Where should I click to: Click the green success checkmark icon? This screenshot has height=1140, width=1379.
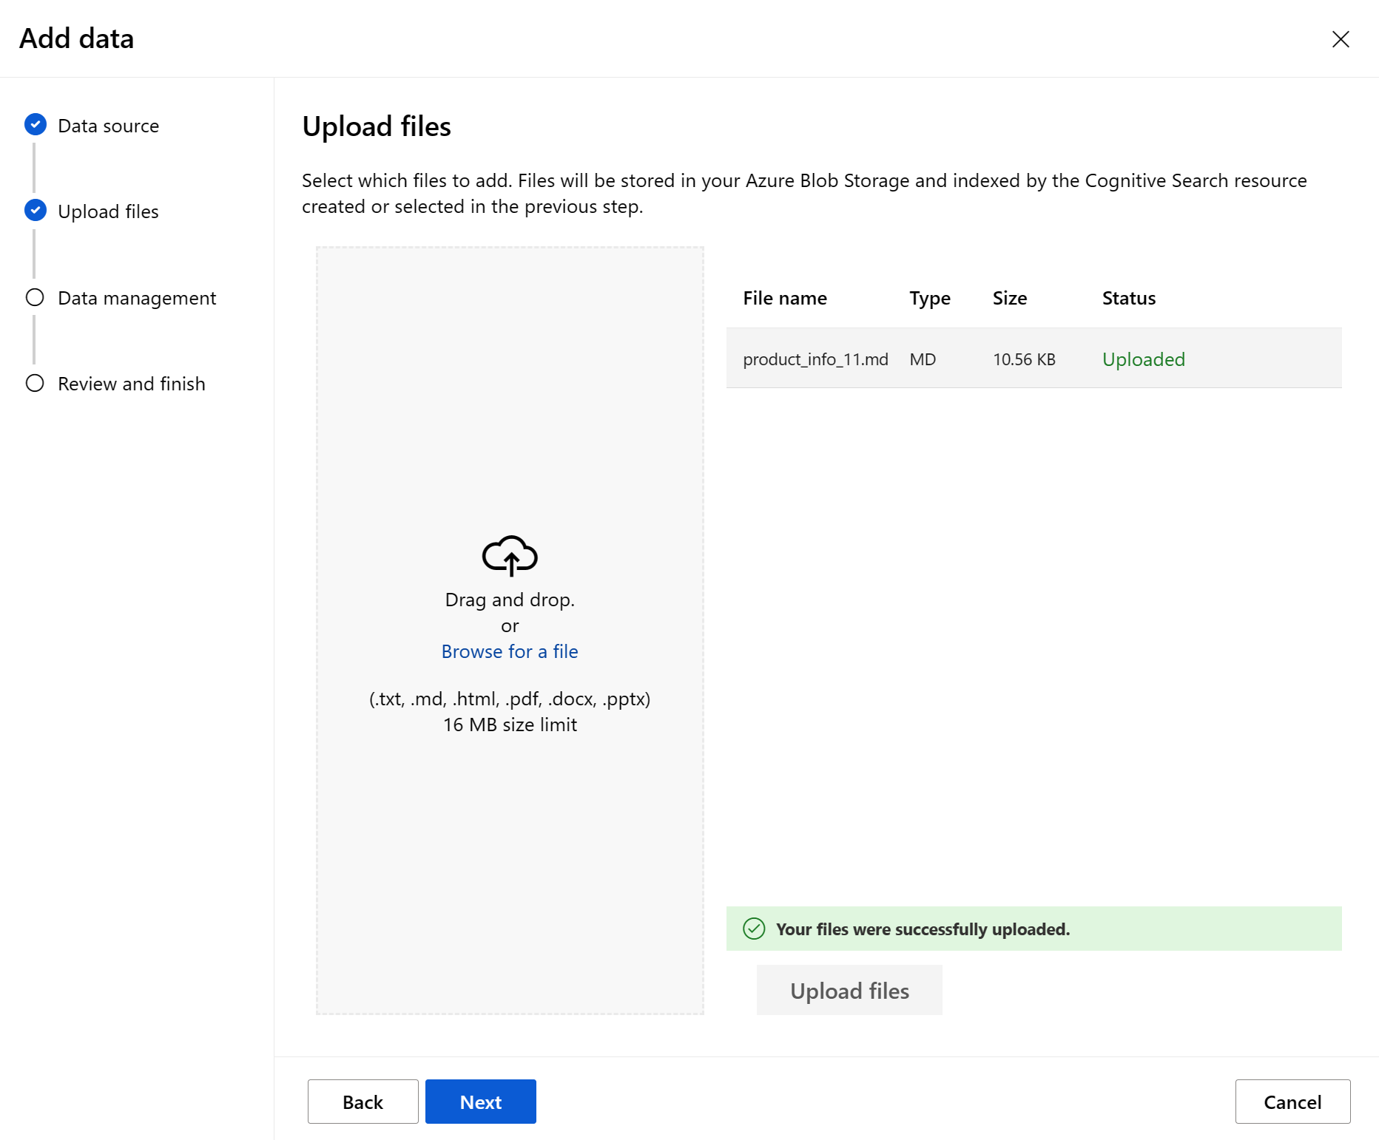tap(754, 929)
